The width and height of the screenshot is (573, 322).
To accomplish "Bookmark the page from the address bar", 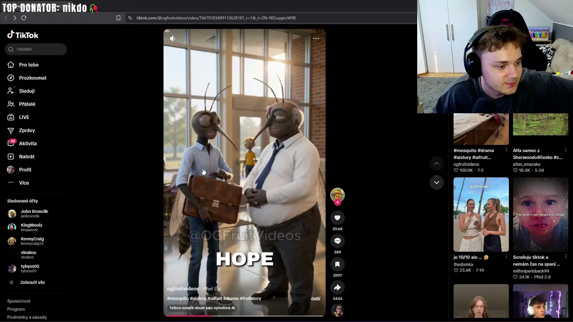I will click(x=118, y=18).
